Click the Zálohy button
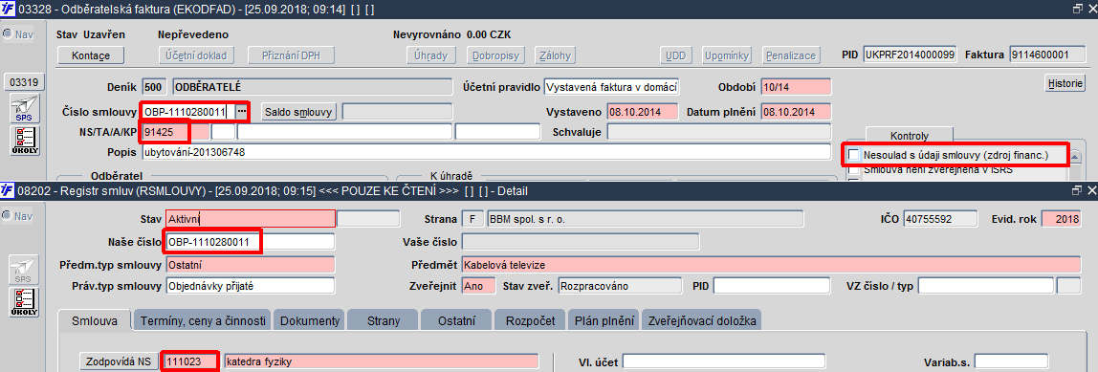Viewport: 1098px width, 372px height. point(555,55)
